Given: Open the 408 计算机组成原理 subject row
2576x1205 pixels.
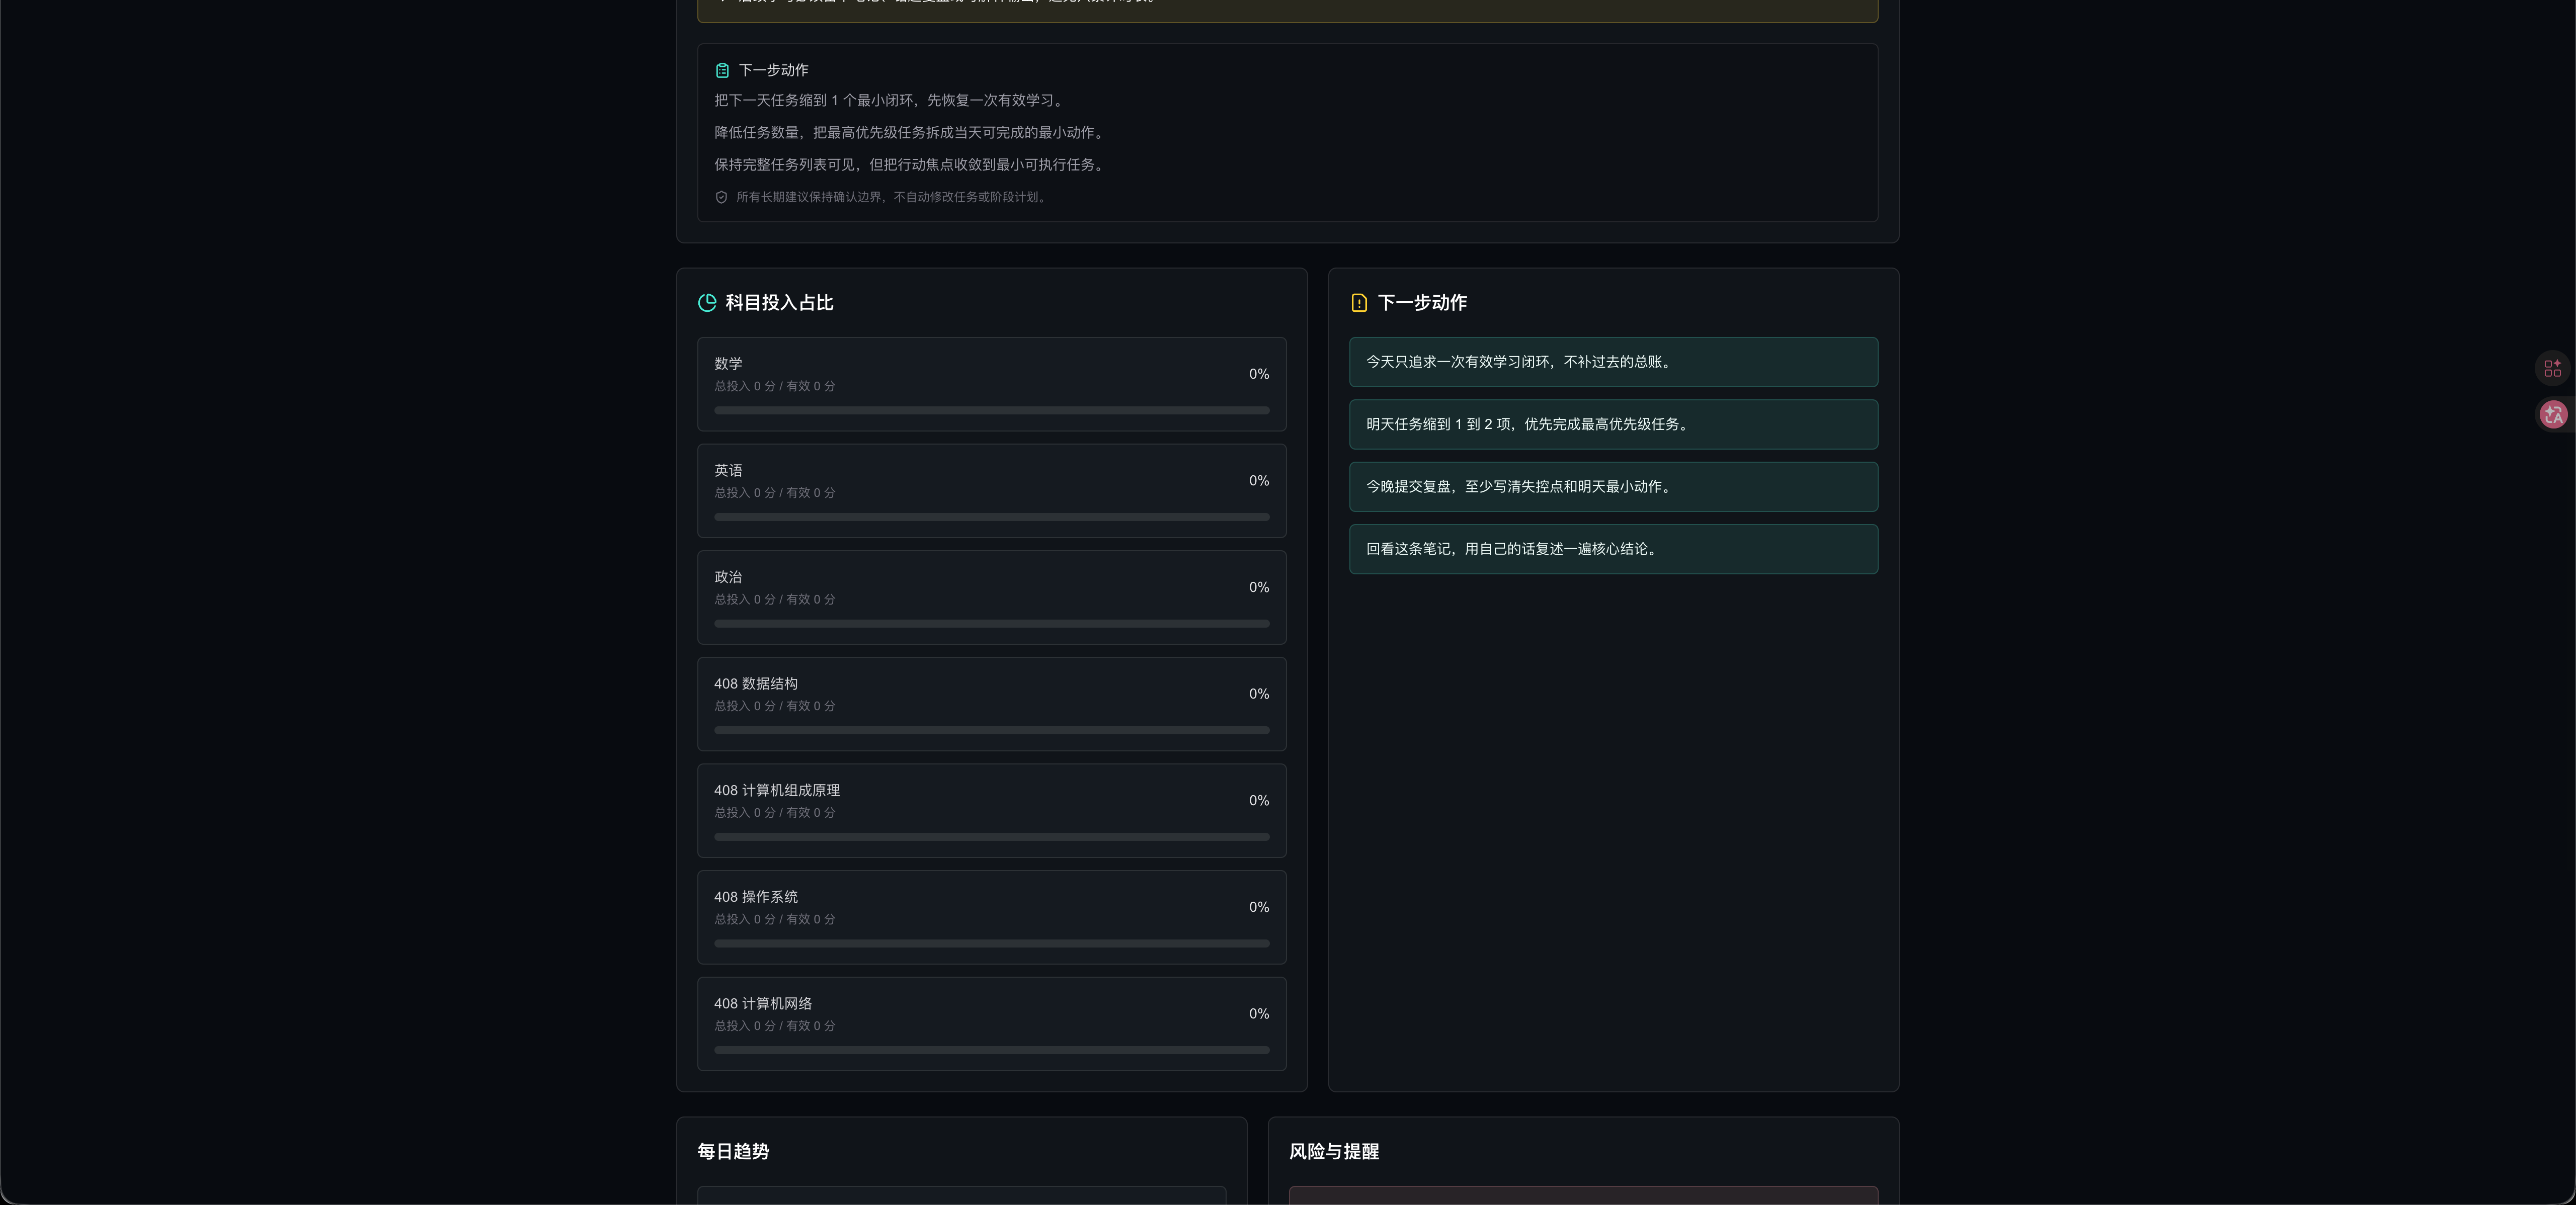Looking at the screenshot, I should point(991,811).
